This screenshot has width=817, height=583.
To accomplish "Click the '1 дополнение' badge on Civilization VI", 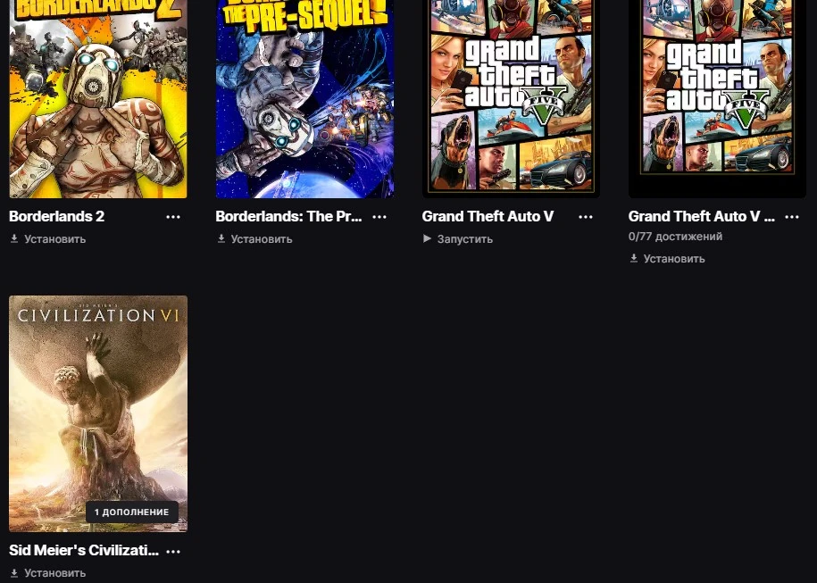I will point(132,512).
